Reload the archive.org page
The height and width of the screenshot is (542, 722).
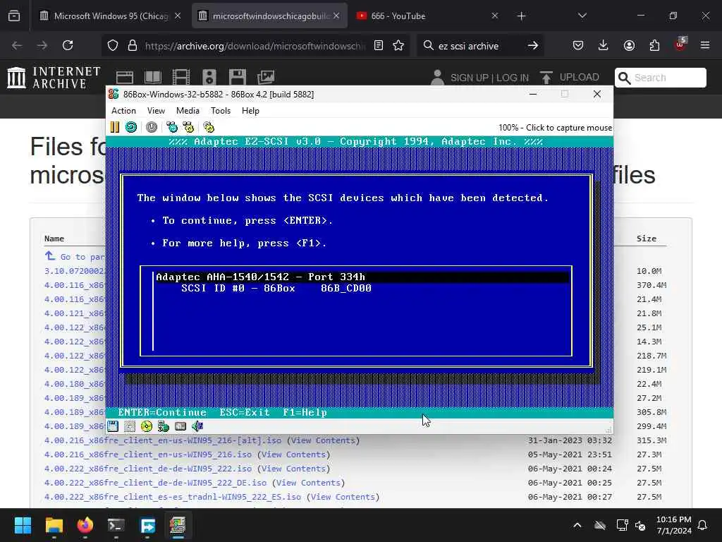click(x=68, y=45)
